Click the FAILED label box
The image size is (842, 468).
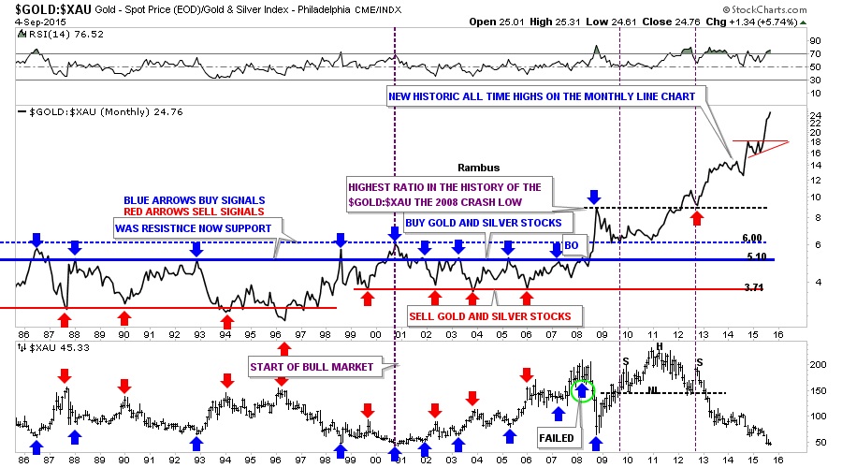click(557, 438)
